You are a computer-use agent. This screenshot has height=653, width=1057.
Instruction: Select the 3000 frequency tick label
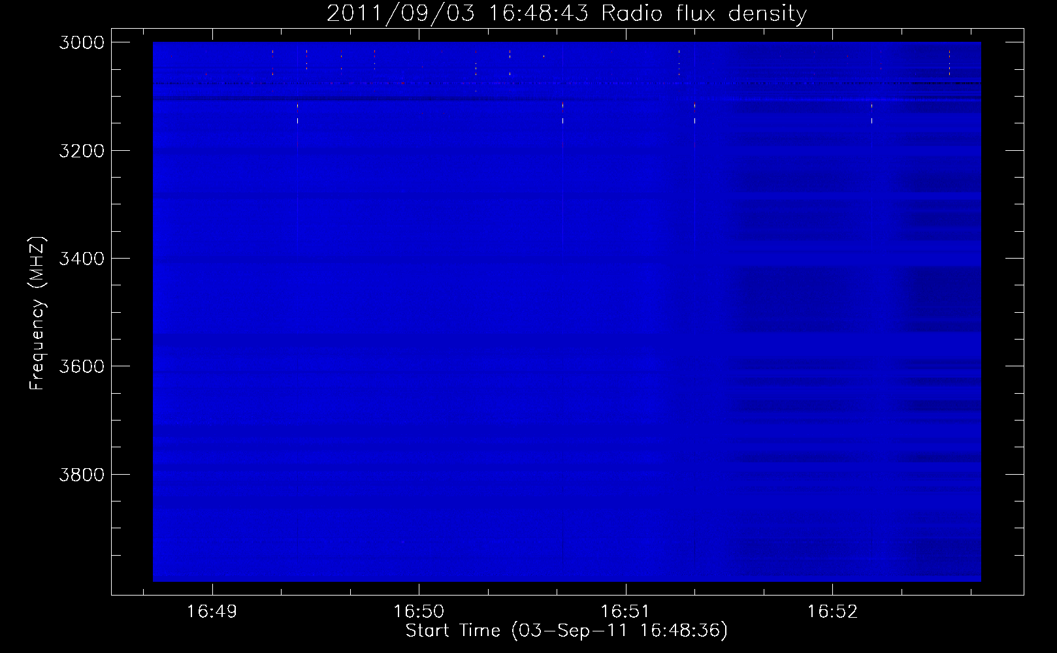82,42
